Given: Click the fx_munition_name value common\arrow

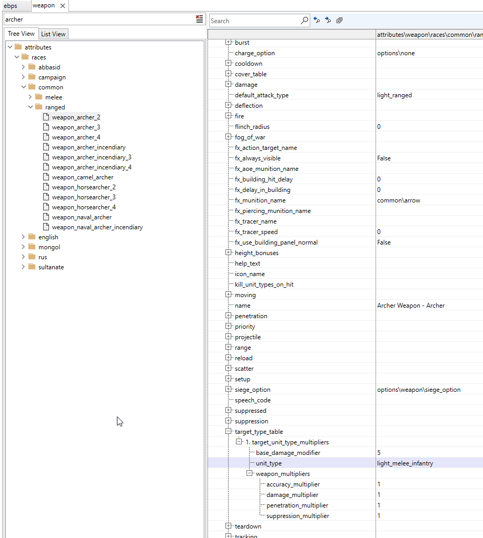Looking at the screenshot, I should [x=399, y=200].
